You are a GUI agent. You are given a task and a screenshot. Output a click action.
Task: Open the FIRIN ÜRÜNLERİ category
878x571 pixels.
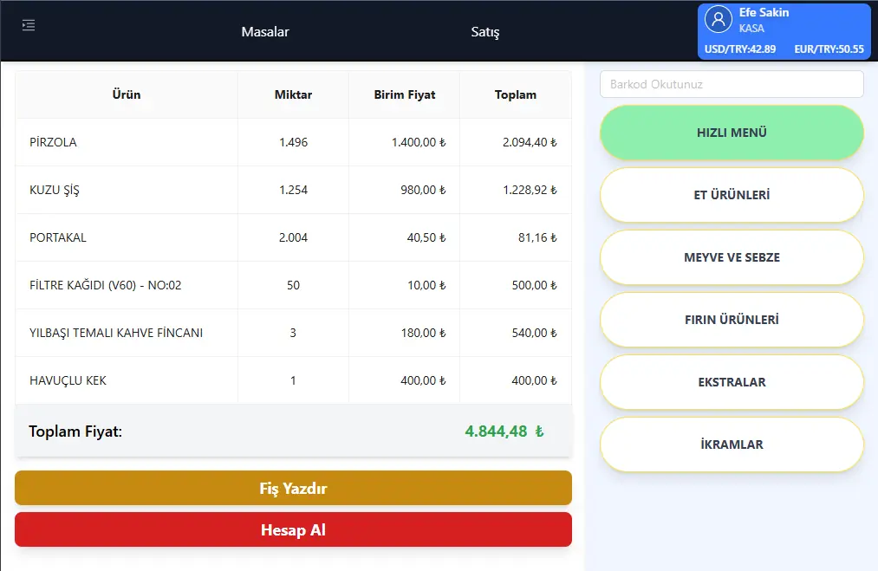(732, 320)
